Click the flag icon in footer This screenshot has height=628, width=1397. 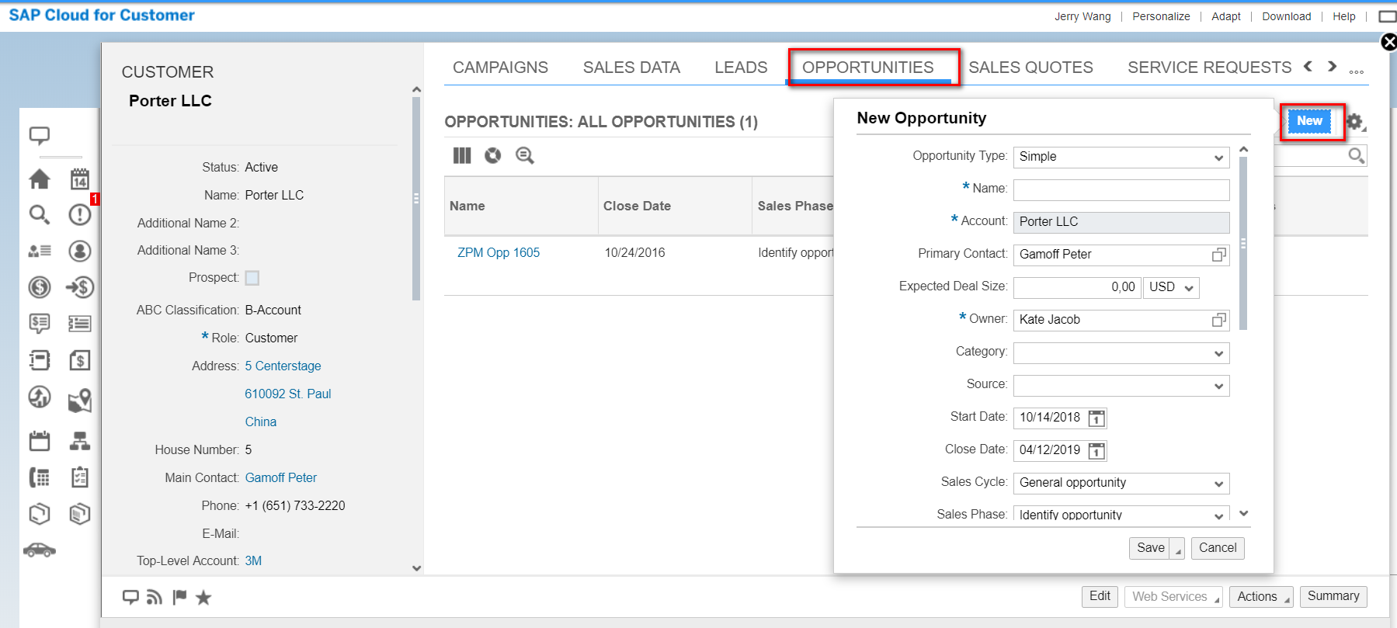click(x=179, y=596)
